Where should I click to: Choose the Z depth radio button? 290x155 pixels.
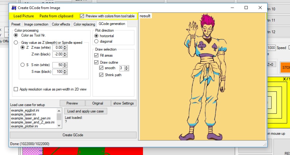tap(23, 48)
